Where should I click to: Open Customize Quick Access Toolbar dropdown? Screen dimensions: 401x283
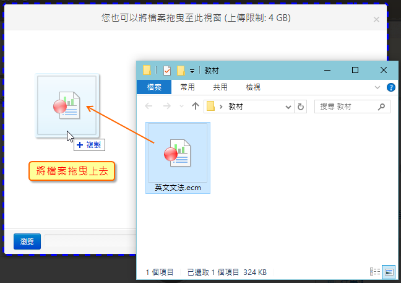click(192, 71)
